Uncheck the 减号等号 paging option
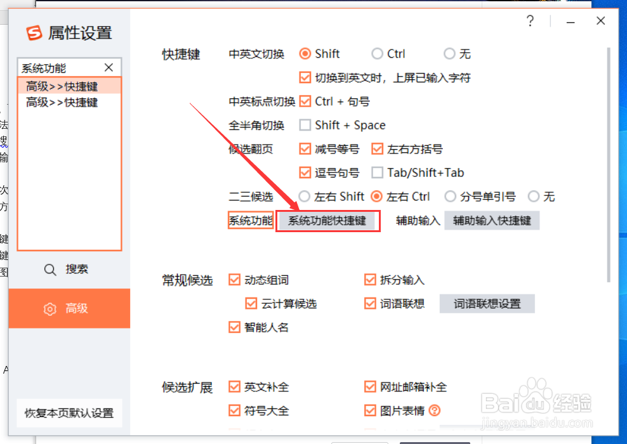627x444 pixels. 305,148
